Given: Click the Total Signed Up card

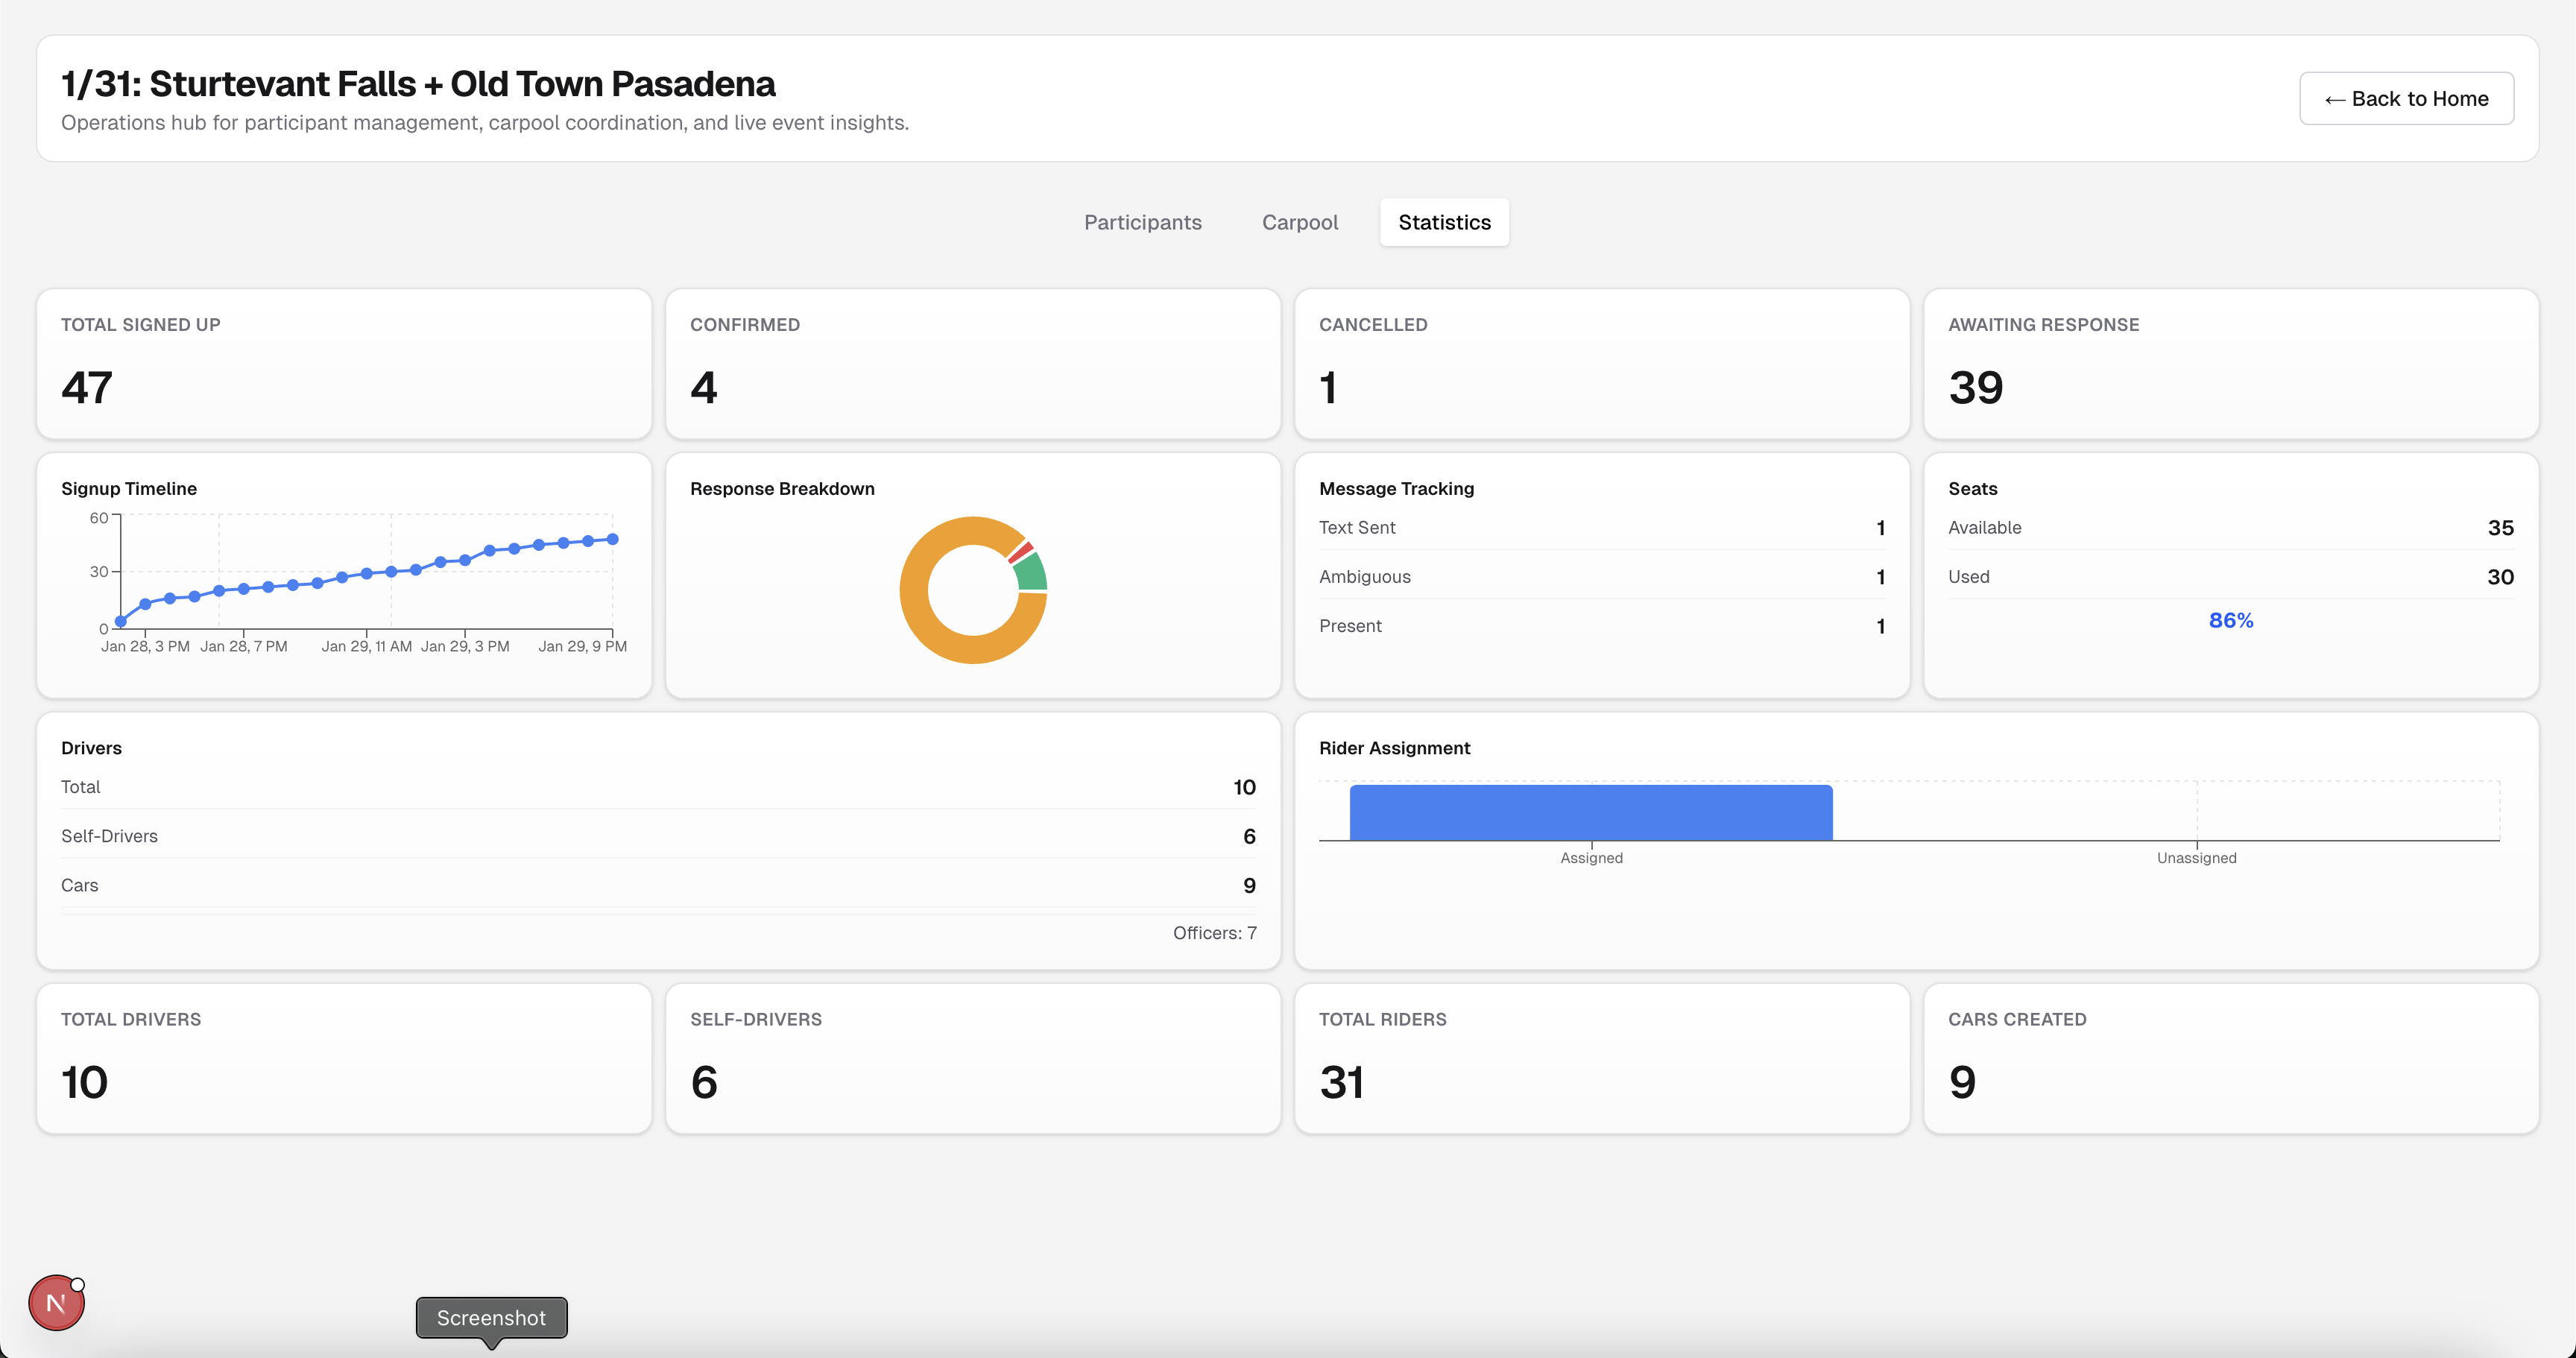Looking at the screenshot, I should coord(344,364).
